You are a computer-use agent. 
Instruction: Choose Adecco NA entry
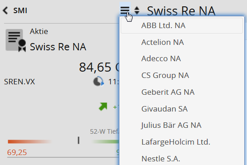click(182, 58)
